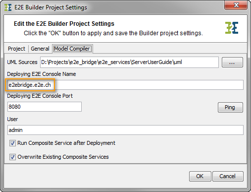
Task: Click the dialog title bar text
Action: point(50,7)
